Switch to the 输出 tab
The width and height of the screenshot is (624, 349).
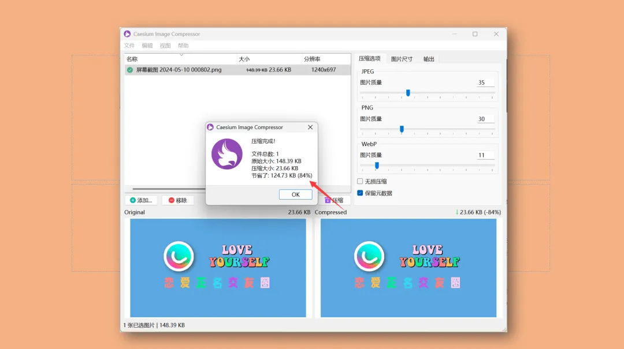429,59
